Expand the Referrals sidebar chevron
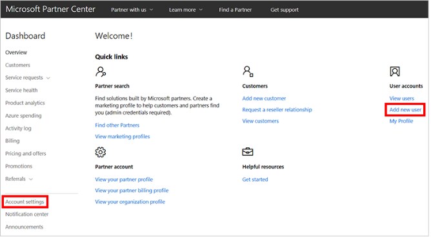431x238 pixels. coord(31,179)
